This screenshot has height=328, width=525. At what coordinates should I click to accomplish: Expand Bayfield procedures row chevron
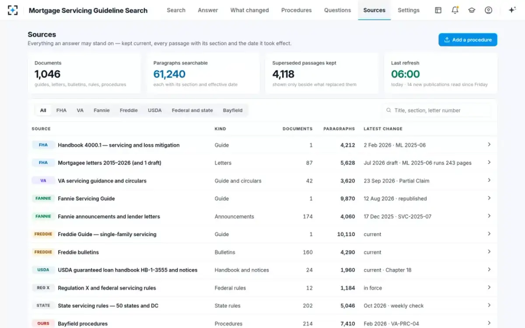[x=489, y=323]
